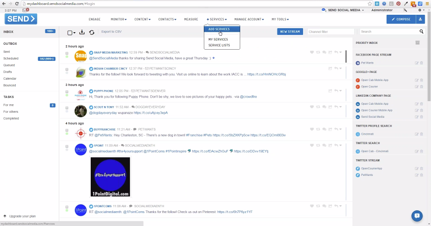Click upload icon beside Compose button
Viewport: 431px width, 226px height.
pos(420,19)
